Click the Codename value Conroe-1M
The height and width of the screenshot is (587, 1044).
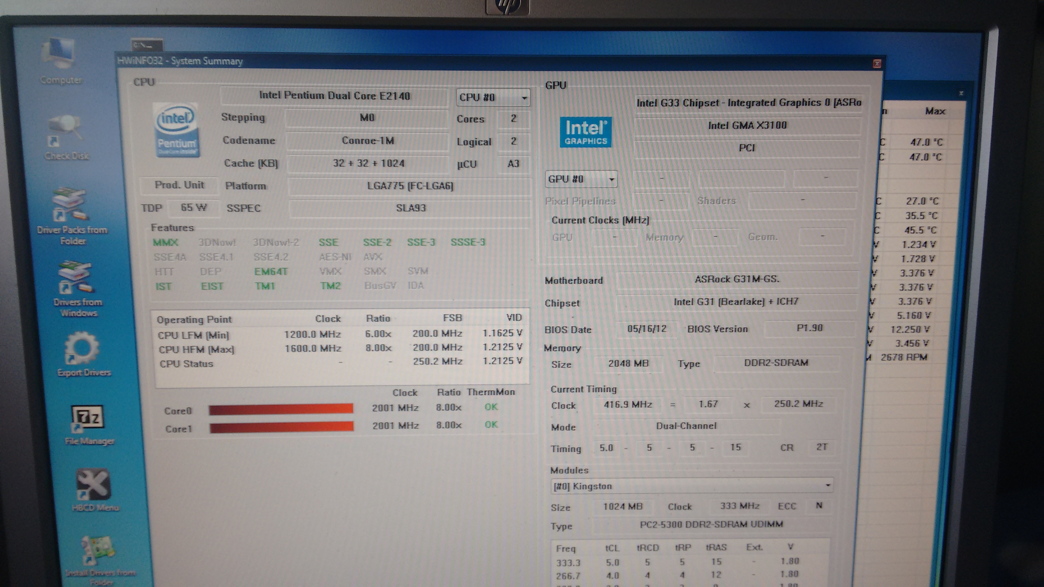coord(368,141)
